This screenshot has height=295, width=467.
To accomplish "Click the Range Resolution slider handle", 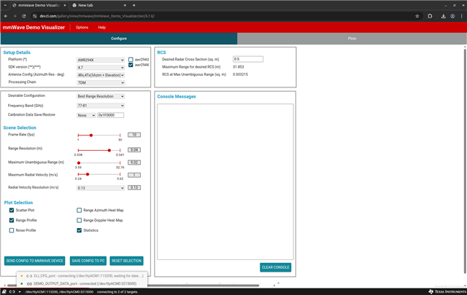I will pos(109,151).
